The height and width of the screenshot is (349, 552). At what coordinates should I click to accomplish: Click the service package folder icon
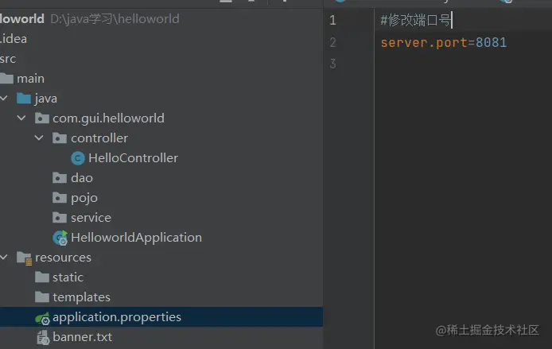tap(60, 217)
